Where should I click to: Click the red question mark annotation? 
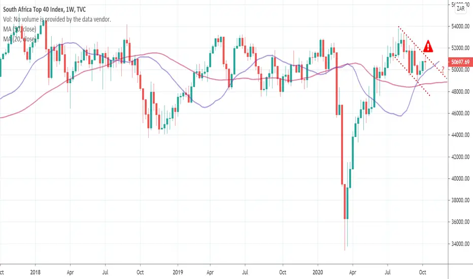pos(443,69)
